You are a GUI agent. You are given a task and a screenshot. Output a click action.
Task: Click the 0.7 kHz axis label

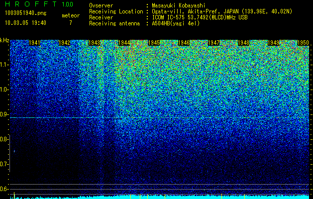click(4, 164)
